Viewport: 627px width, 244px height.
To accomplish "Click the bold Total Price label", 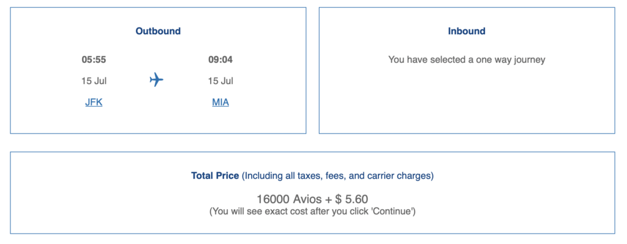I will click(215, 176).
